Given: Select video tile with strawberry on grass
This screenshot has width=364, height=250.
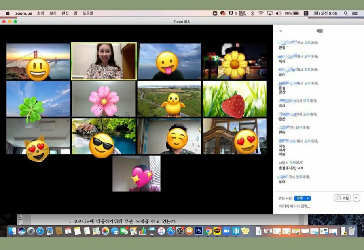Looking at the screenshot, I should (235, 99).
